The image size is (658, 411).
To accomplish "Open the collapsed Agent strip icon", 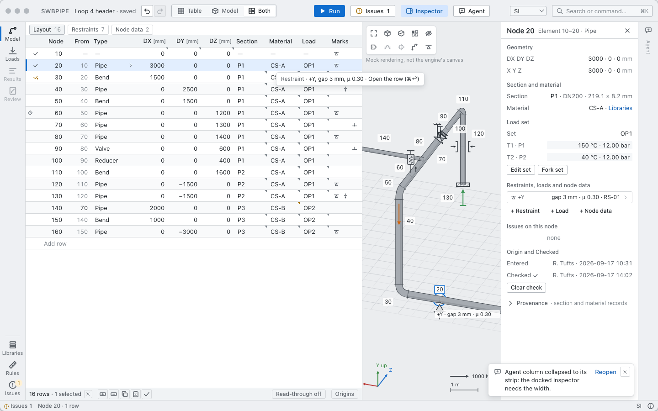I will [x=648, y=30].
